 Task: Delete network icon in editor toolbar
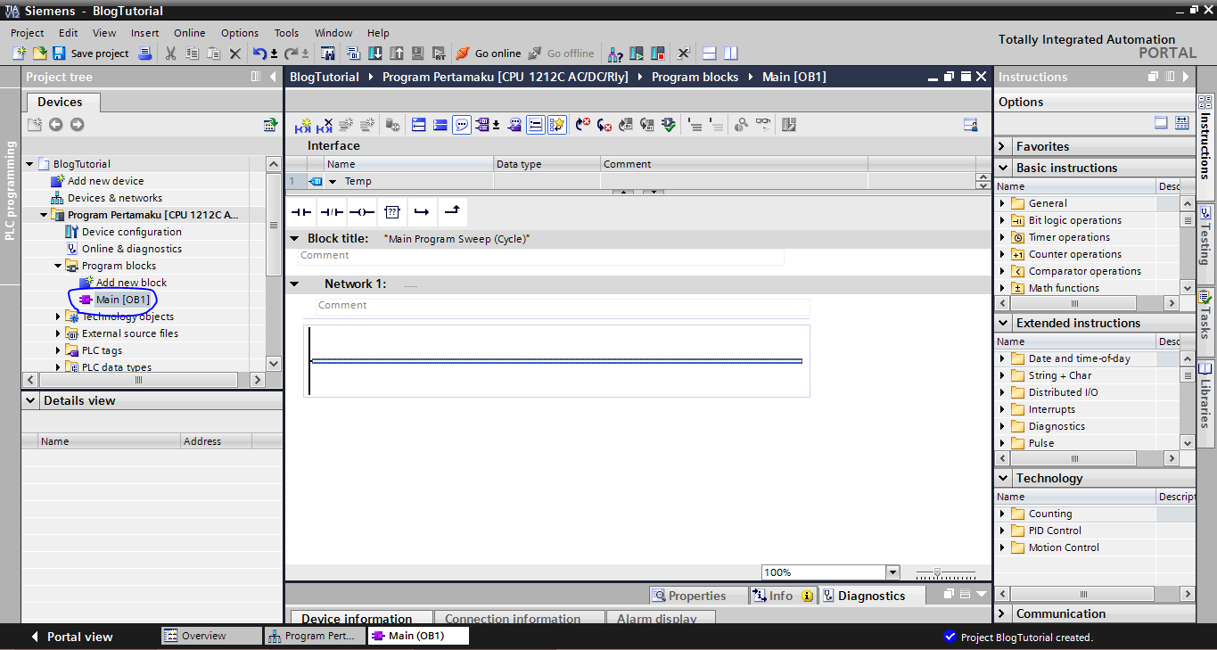click(325, 125)
